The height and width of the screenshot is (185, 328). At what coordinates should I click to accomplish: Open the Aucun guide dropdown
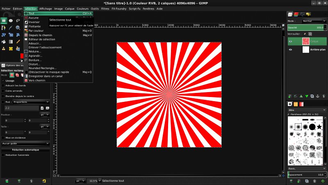(x=25, y=143)
